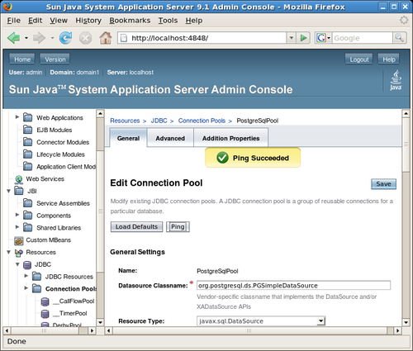Screen dimensions: 413x351
Task: Open the Bookmarks menu
Action: 130,21
